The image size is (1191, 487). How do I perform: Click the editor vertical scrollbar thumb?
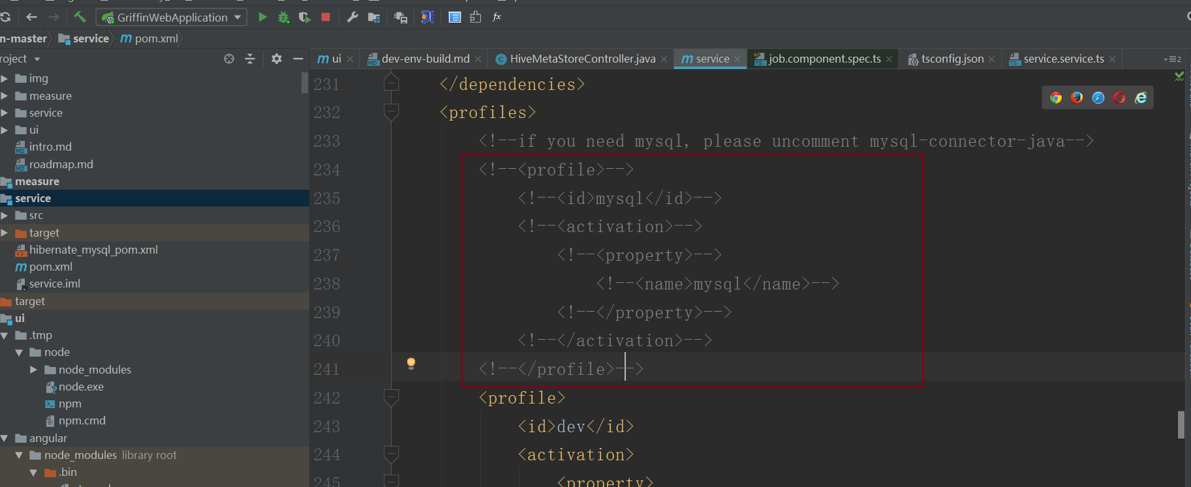1181,425
